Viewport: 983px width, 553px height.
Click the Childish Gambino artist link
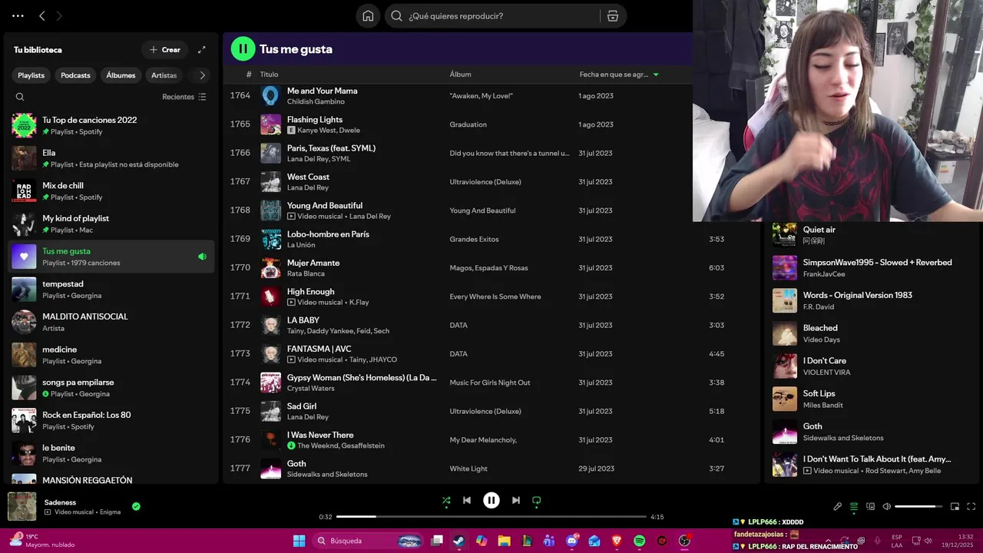(x=316, y=101)
